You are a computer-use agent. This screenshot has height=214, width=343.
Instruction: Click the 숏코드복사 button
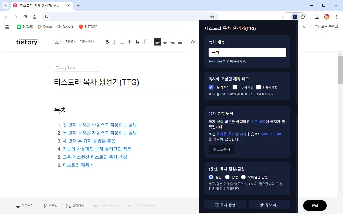pyautogui.click(x=222, y=149)
